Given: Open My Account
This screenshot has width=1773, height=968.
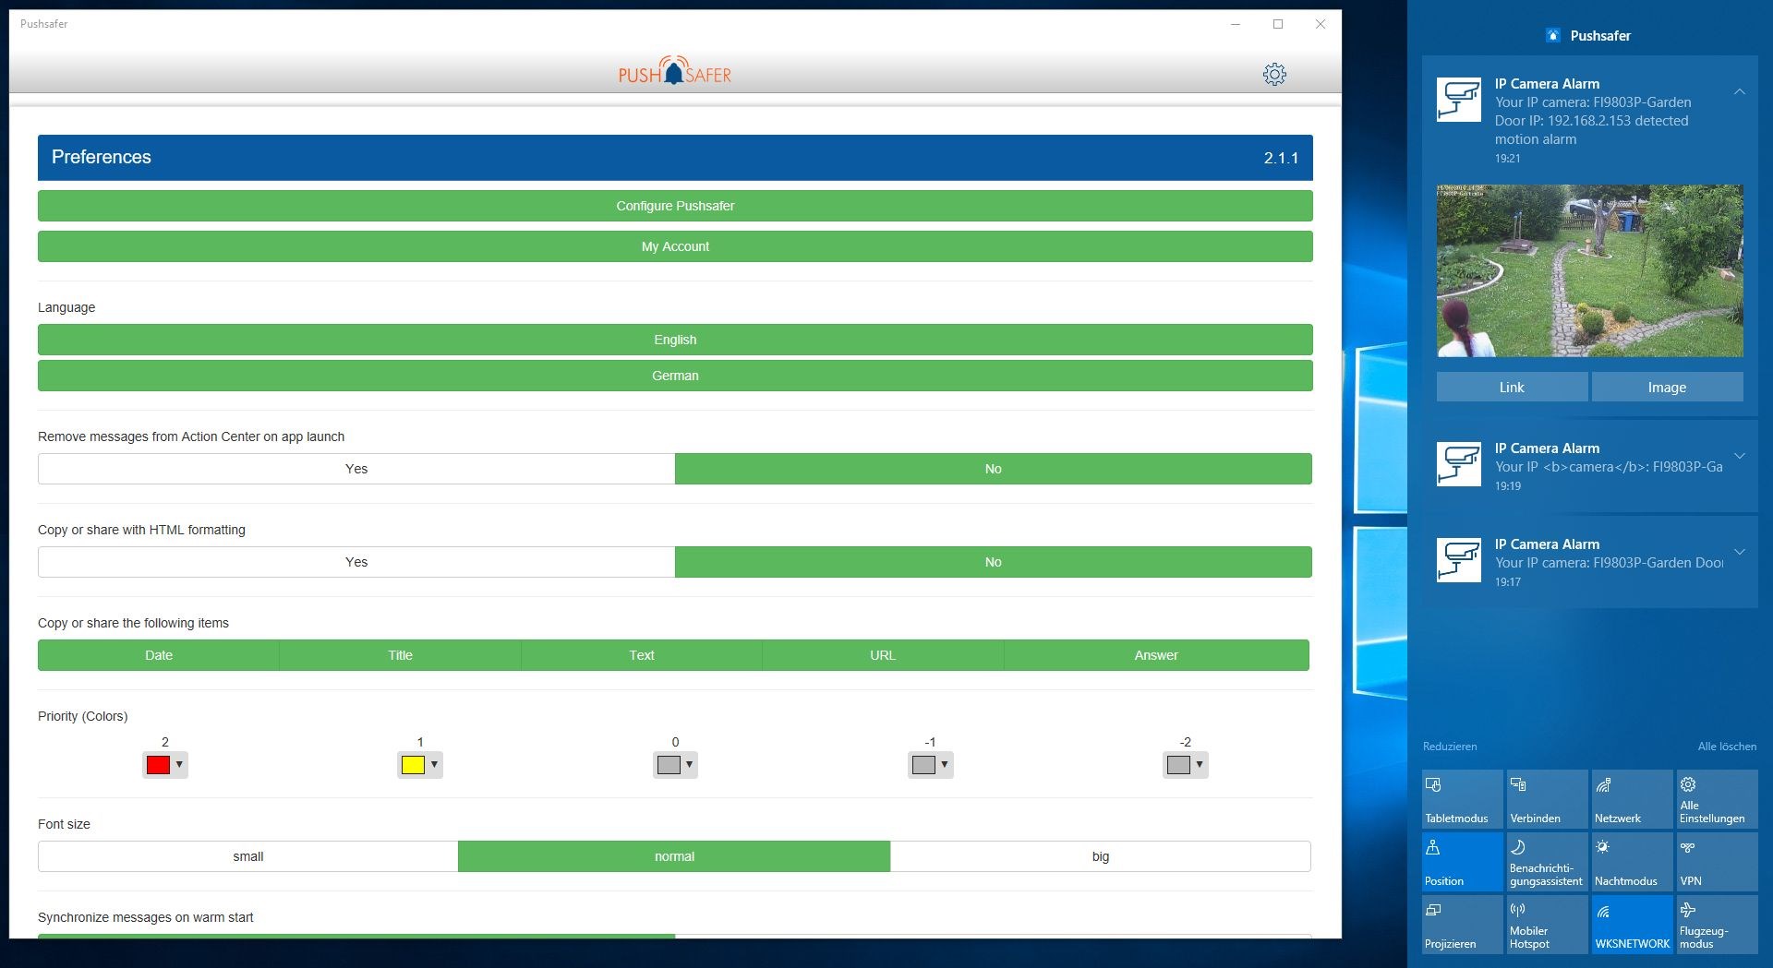Looking at the screenshot, I should 675,246.
